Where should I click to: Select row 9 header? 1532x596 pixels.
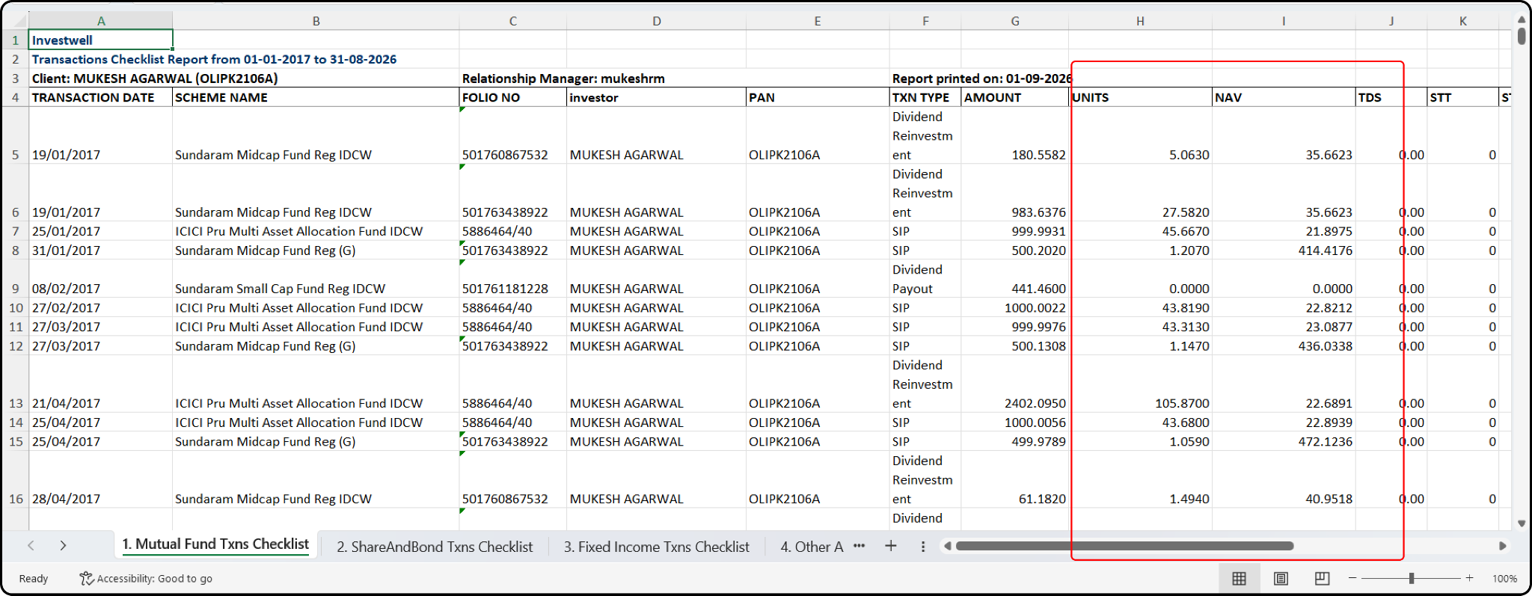coord(15,289)
